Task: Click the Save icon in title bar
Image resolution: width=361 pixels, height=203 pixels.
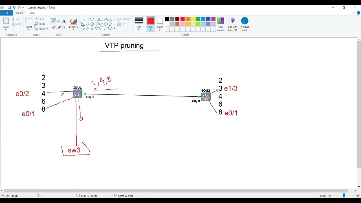Action: point(9,8)
